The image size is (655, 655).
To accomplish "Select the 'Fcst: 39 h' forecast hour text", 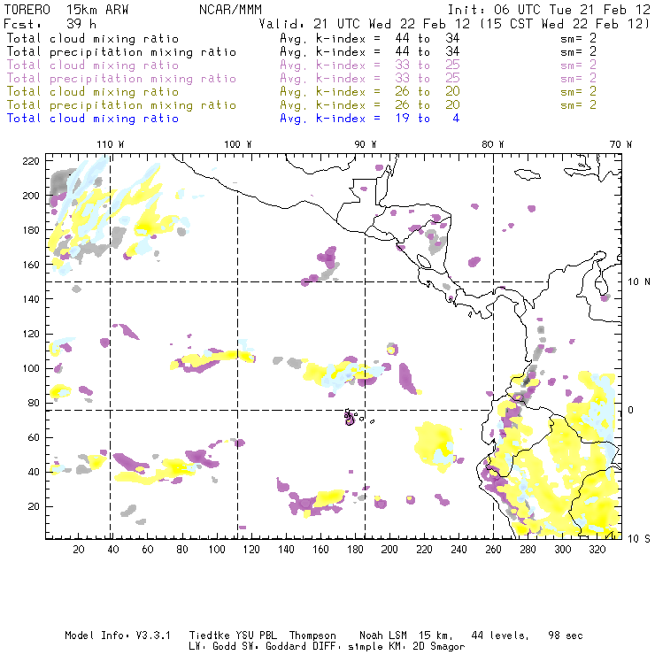I will [50, 23].
